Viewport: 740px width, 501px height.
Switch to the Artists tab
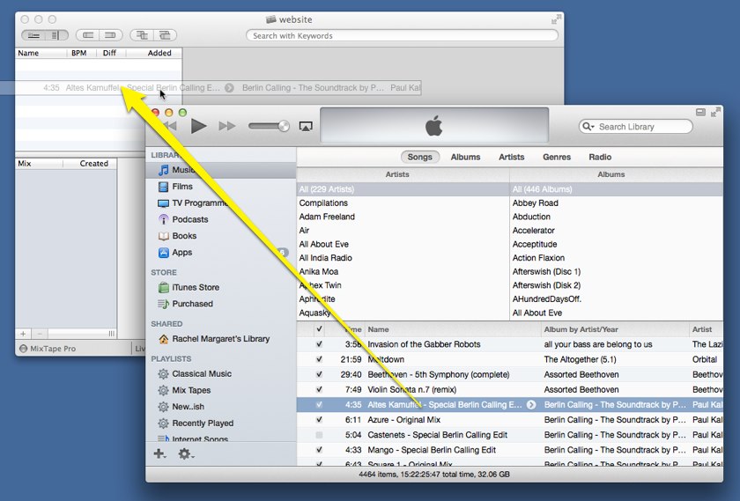click(512, 157)
